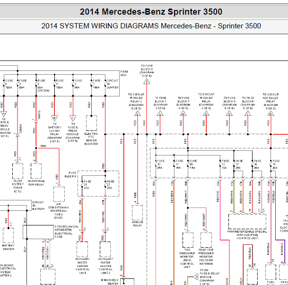Click connector triangle U to Fuse Block 7
Viewport: 288px width, 285px height.
[160, 113]
